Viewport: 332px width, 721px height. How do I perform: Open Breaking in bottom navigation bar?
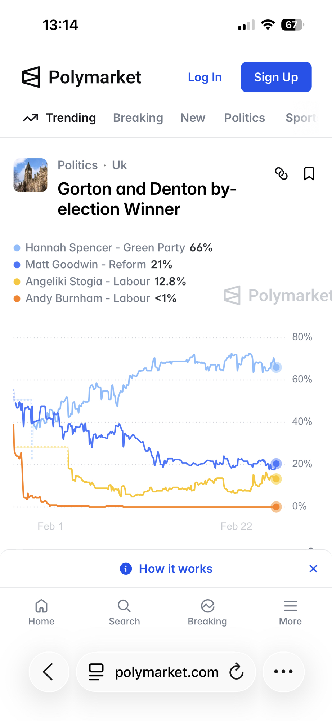(x=207, y=612)
